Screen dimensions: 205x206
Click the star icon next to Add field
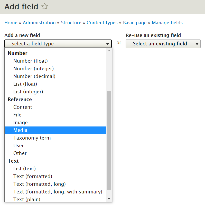click(x=44, y=7)
